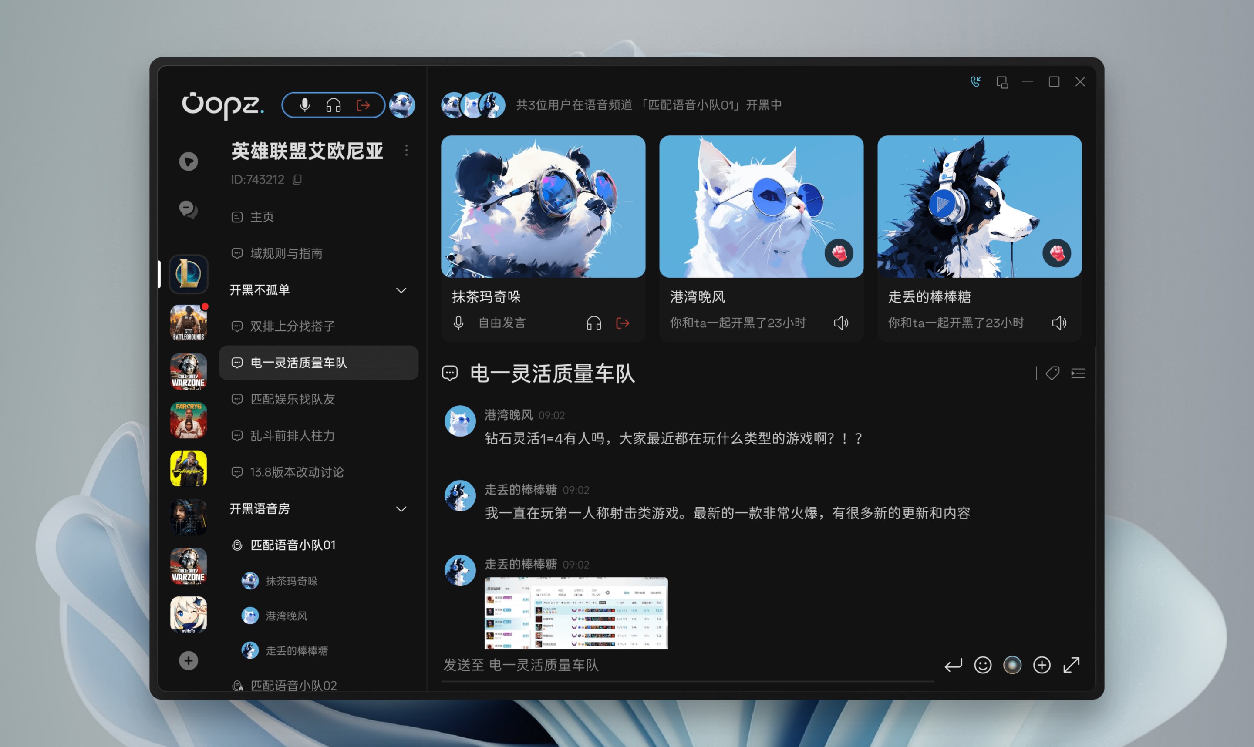Copy the server ID 743212
Image resolution: width=1254 pixels, height=747 pixels.
(297, 179)
